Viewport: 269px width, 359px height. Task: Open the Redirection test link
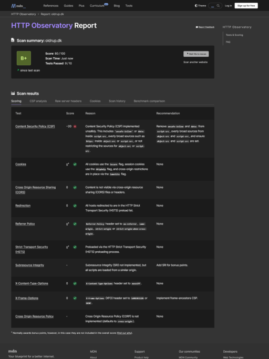click(23, 206)
